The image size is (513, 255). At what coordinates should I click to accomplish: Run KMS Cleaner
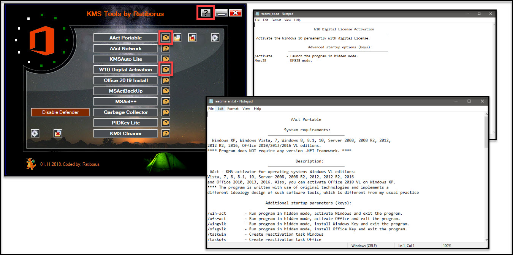tap(125, 133)
